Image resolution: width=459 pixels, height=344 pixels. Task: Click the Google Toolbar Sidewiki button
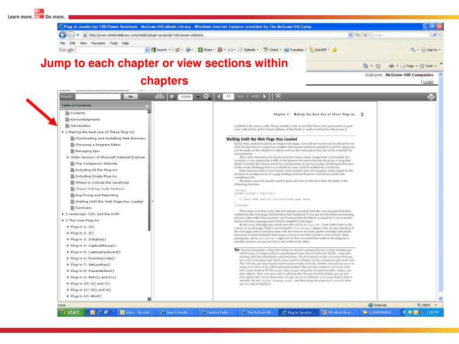tap(248, 50)
